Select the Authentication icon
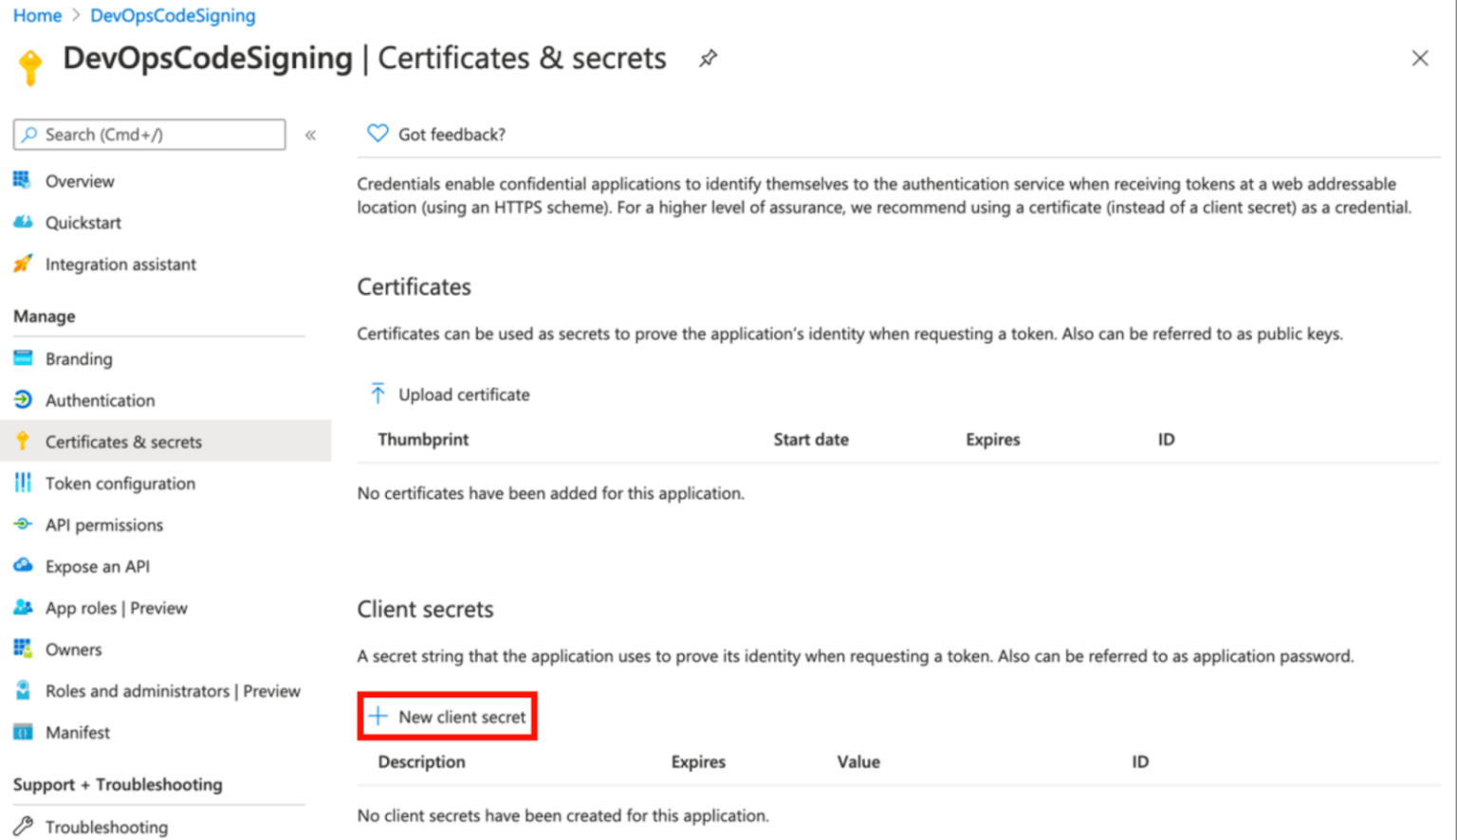1457x840 pixels. (22, 399)
